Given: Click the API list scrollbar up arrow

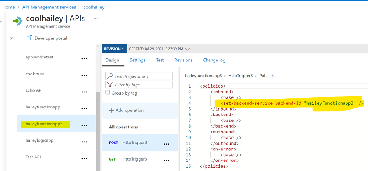Looking at the screenshot, I should (98, 47).
